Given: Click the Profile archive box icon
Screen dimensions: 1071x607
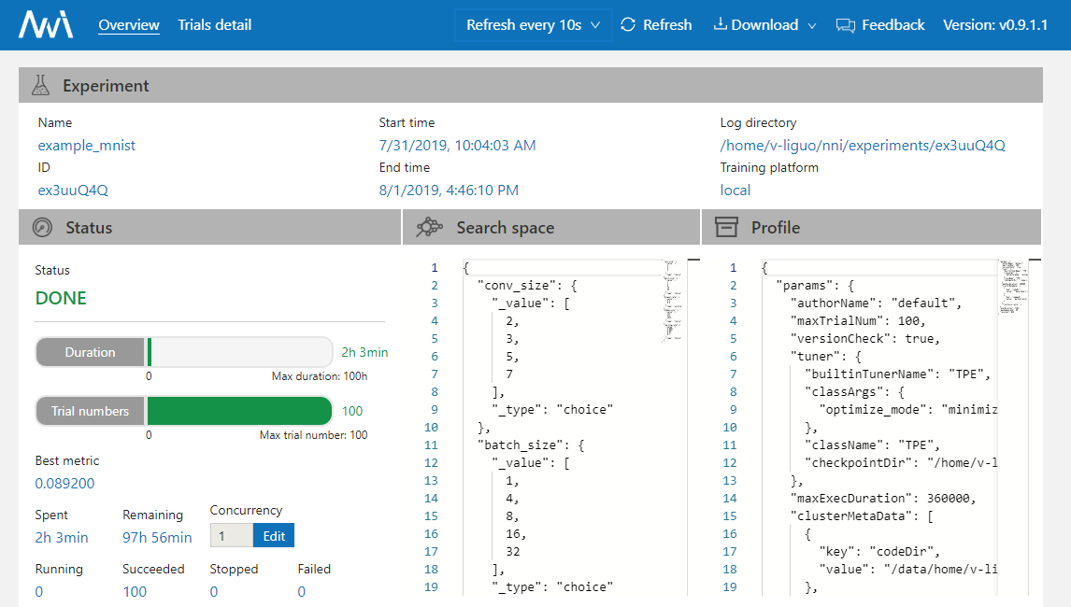Looking at the screenshot, I should click(726, 228).
